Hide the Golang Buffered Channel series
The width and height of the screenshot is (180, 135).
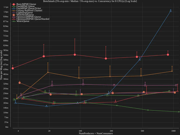click(29, 10)
